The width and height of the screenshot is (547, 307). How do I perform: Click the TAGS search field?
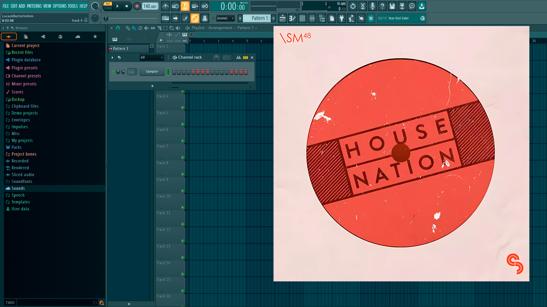57,303
